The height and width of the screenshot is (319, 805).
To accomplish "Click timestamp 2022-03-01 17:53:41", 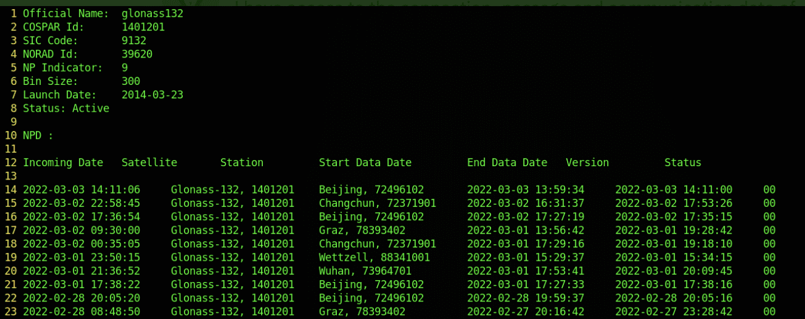I will pyautogui.click(x=526, y=271).
